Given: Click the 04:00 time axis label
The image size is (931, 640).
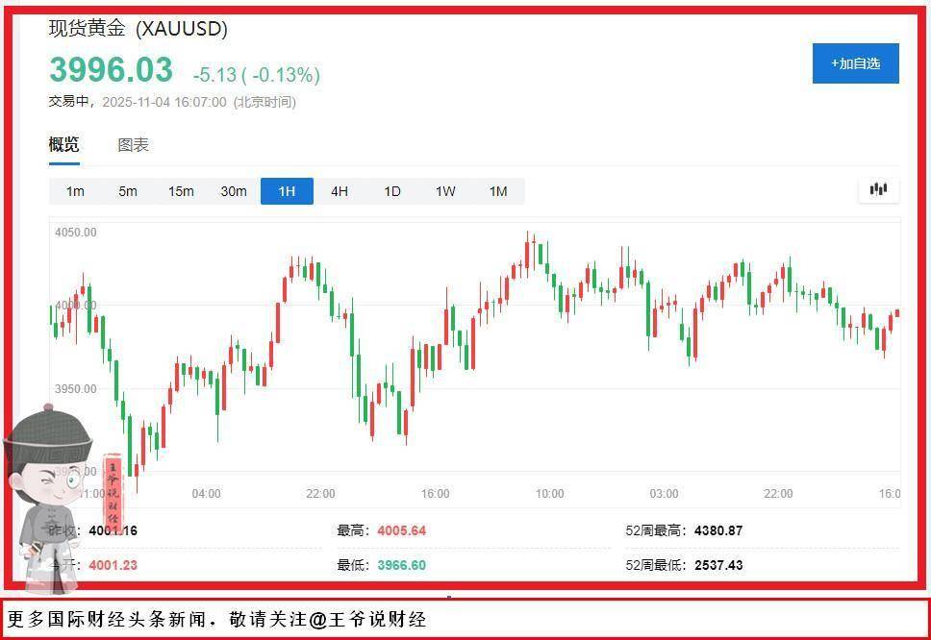Looking at the screenshot, I should click(x=206, y=494).
